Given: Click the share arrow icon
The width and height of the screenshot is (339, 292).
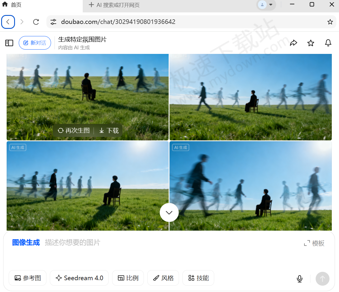Looking at the screenshot, I should [x=293, y=43].
